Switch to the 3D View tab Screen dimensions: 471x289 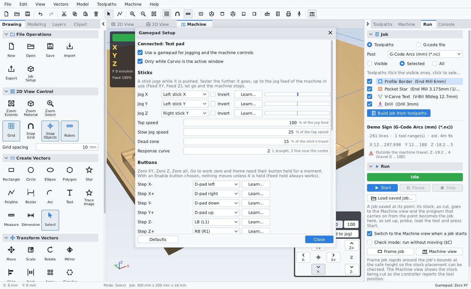[x=157, y=24]
